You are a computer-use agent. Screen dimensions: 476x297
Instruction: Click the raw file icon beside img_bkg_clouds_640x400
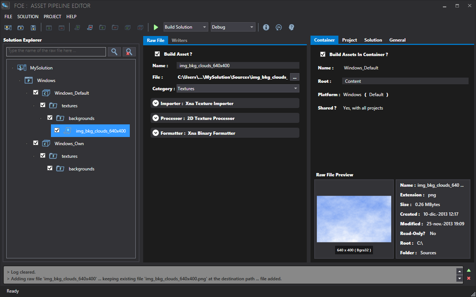pyautogui.click(x=67, y=131)
